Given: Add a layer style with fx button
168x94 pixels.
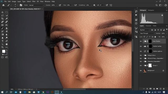Looking at the screenshot, I should tap(147, 89).
